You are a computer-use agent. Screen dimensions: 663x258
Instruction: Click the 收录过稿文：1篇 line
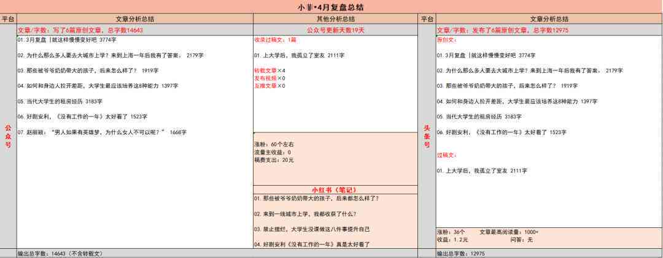click(x=275, y=40)
